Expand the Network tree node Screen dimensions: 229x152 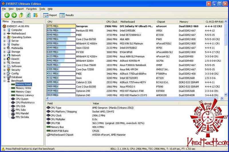point(5,55)
